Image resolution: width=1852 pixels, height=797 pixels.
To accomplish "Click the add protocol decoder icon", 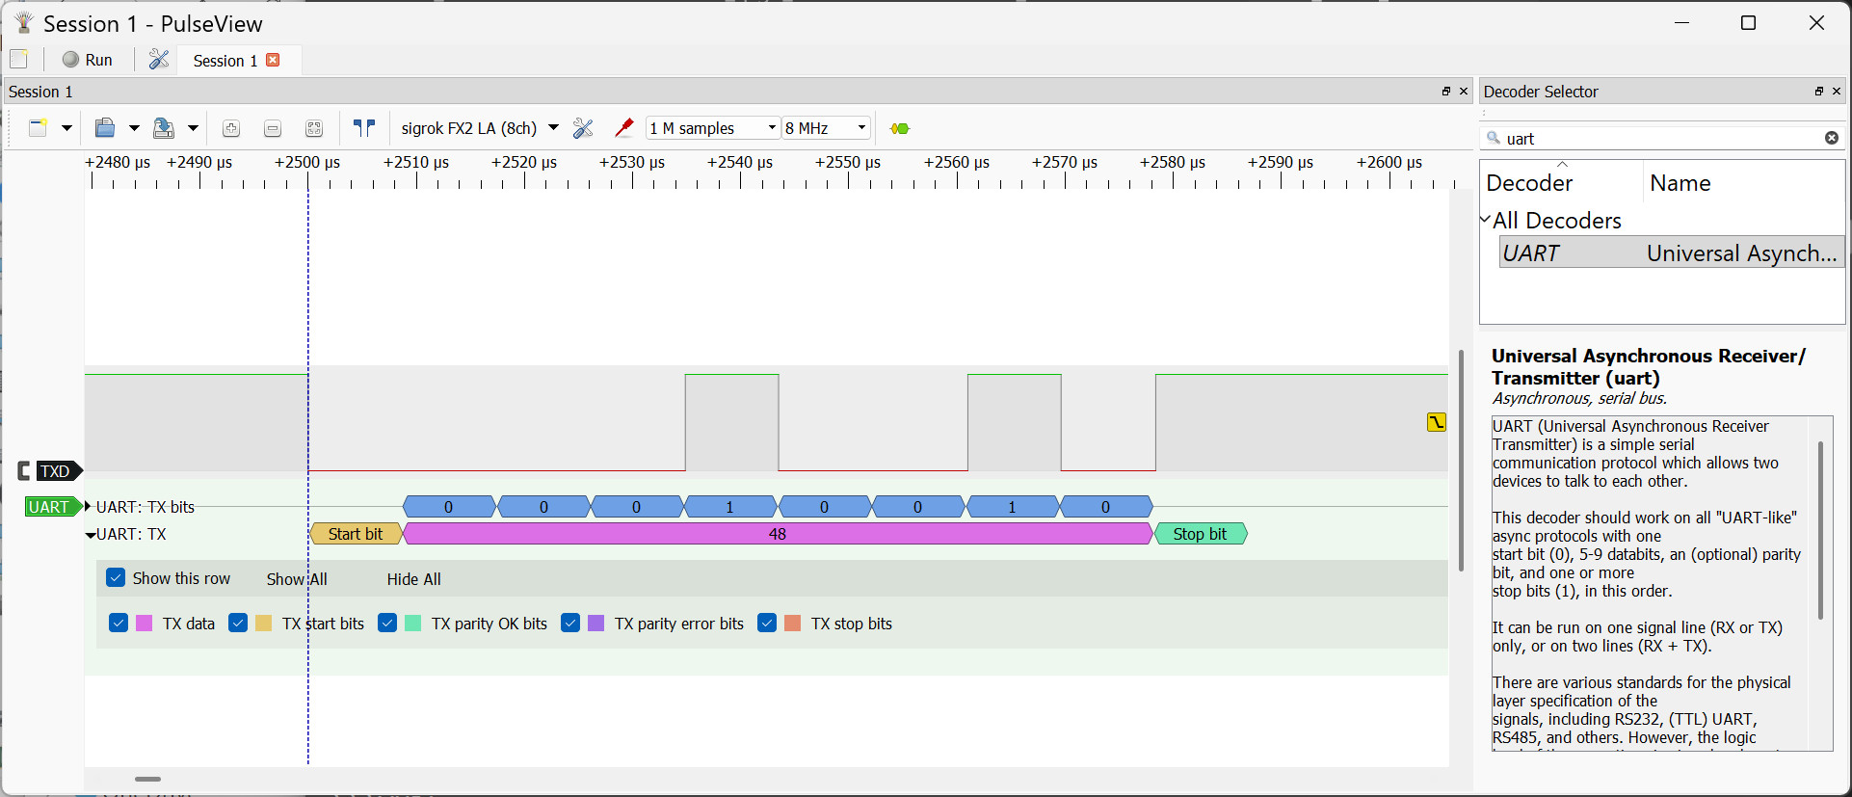I will (900, 128).
